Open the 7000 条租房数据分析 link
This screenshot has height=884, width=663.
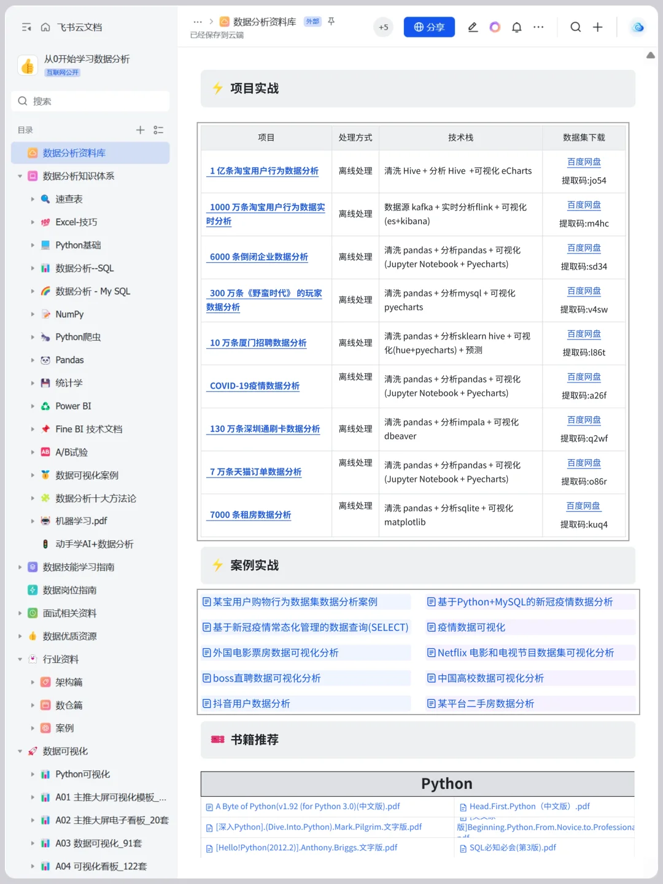coord(250,514)
